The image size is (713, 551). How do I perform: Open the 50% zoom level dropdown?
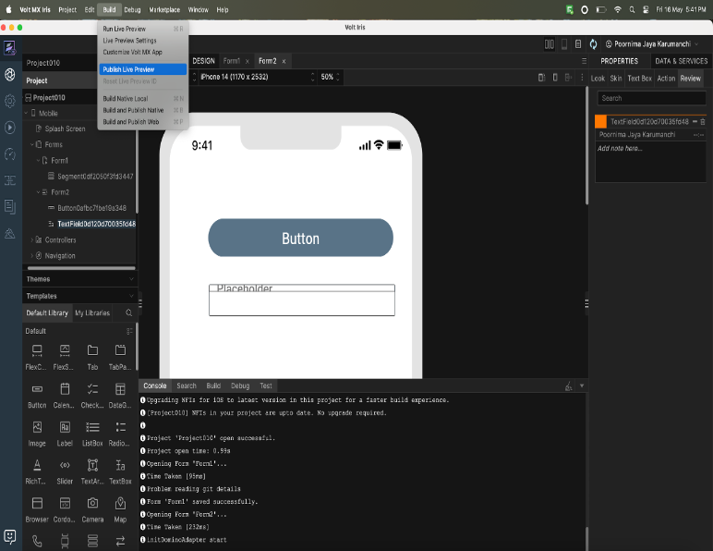[330, 77]
